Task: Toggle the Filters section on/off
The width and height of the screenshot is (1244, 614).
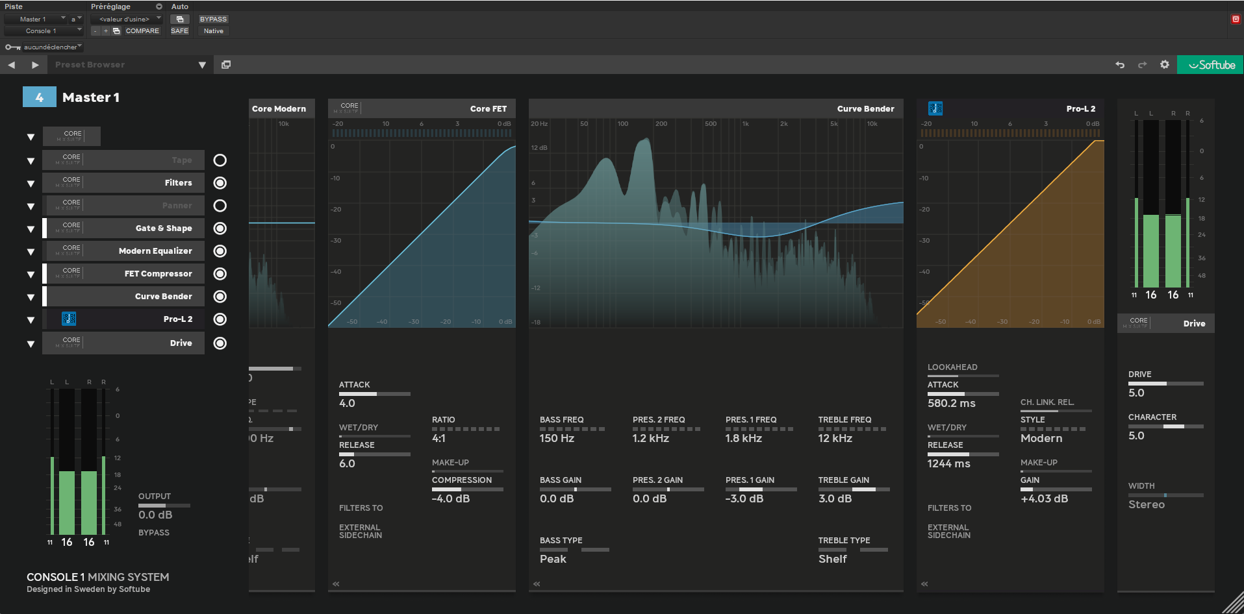Action: [x=220, y=183]
